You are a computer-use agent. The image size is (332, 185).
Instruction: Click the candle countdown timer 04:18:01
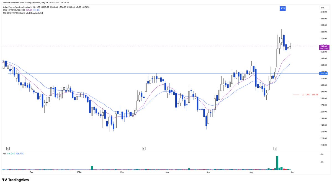click(324, 49)
